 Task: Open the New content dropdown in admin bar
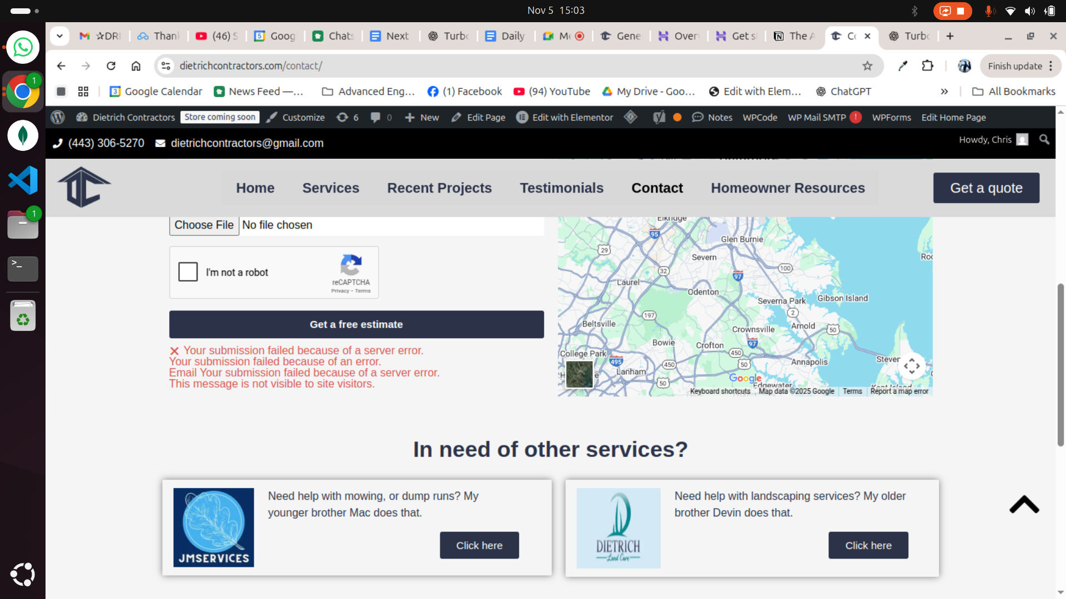coord(422,117)
